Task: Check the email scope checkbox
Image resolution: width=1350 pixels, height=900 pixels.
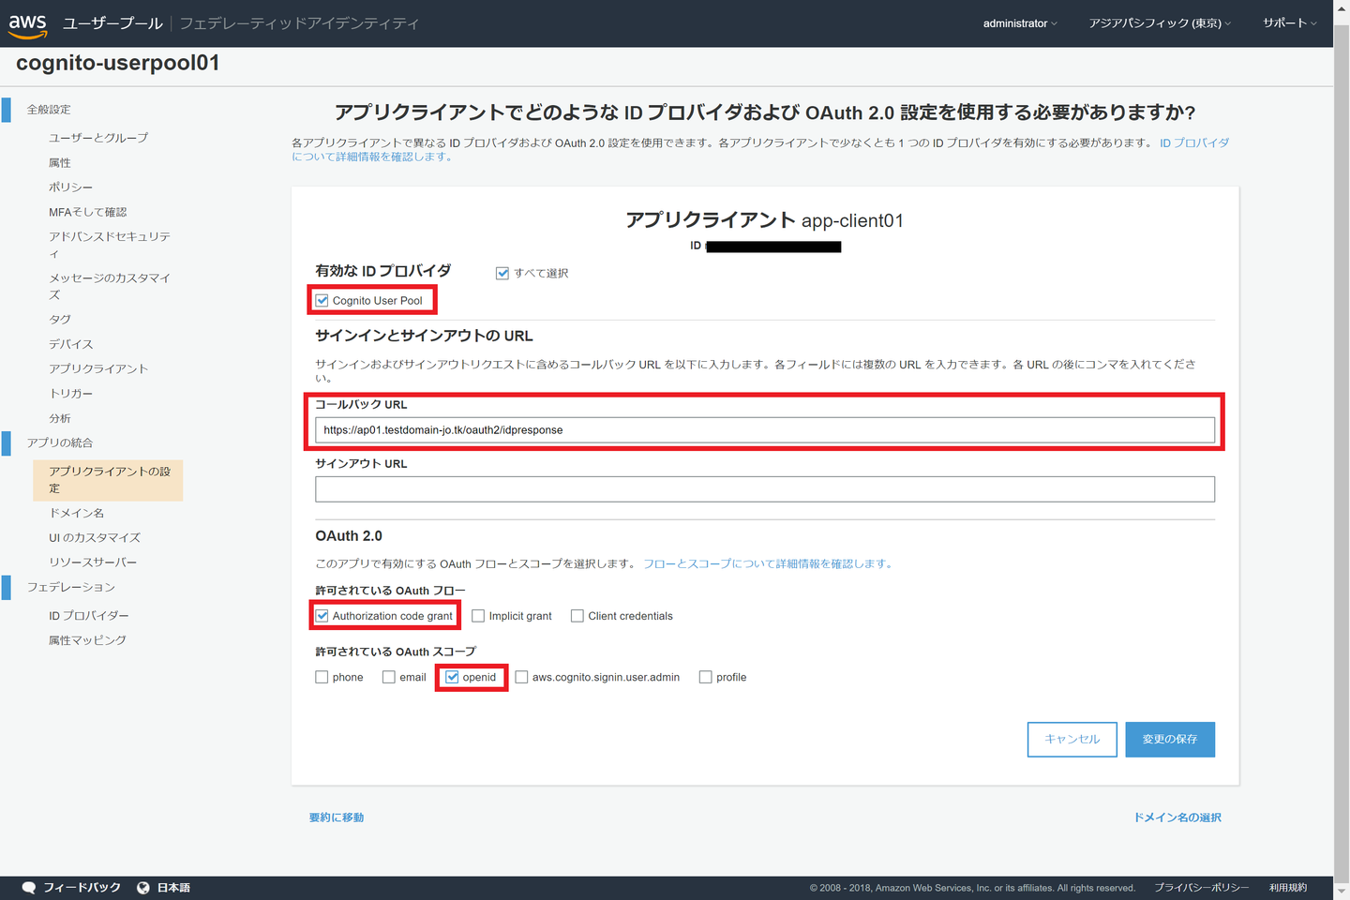Action: point(389,677)
